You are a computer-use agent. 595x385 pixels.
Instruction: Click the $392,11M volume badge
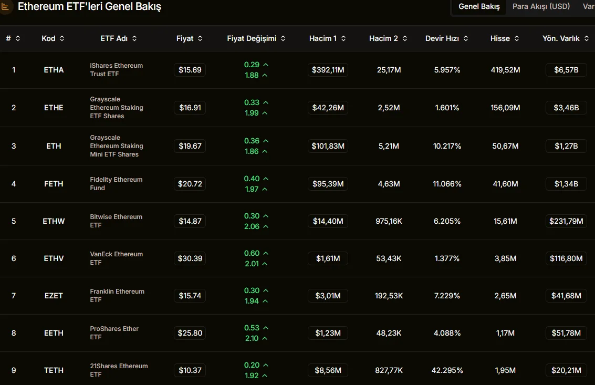328,70
